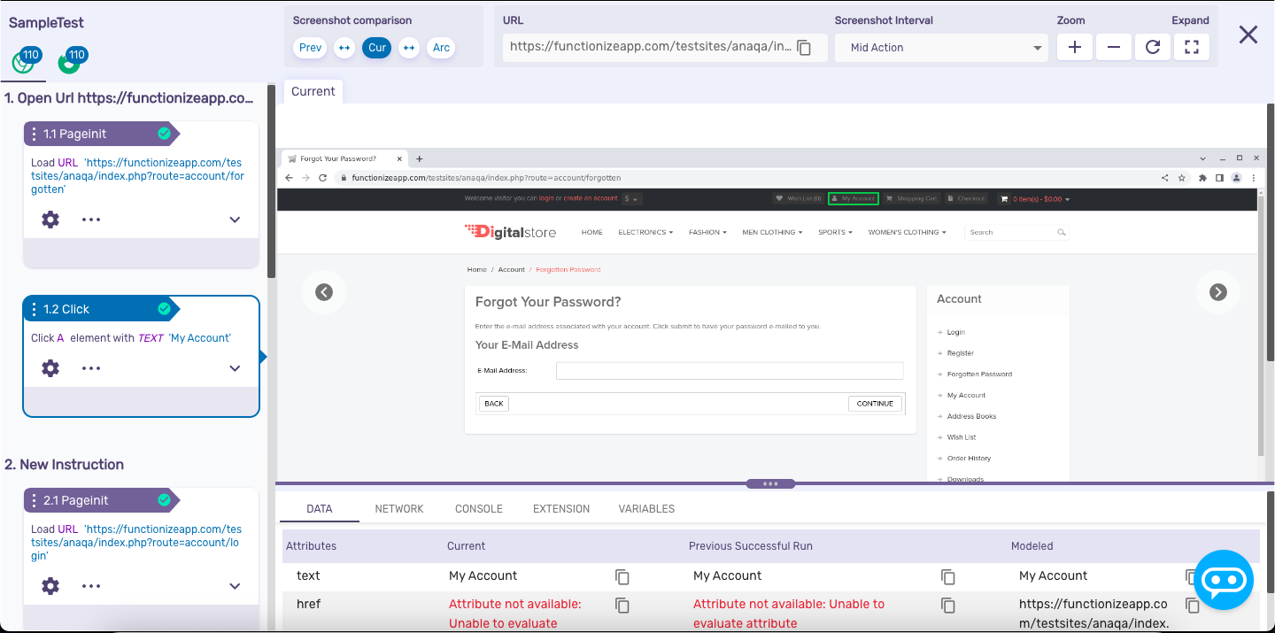Image resolution: width=1275 pixels, height=633 pixels.
Task: Click section title '1. Open Url https://functionizeapp.co...'
Action: coord(129,98)
